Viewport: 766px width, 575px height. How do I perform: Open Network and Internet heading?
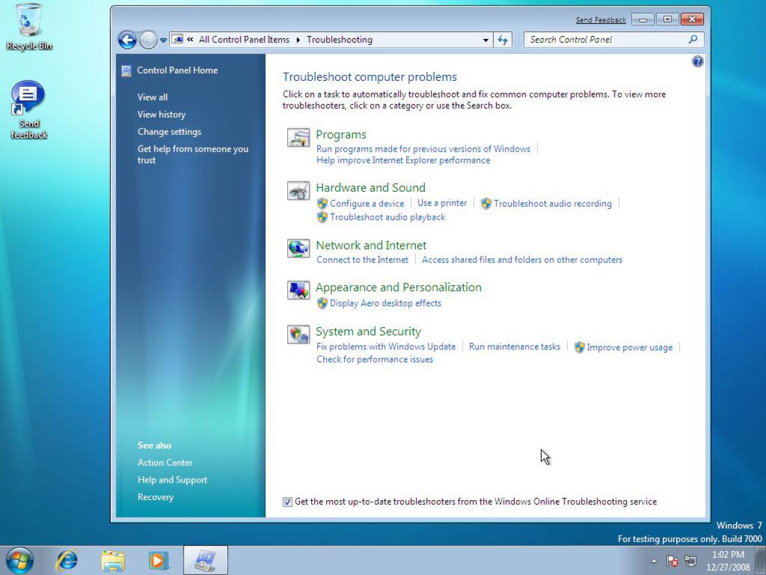coord(371,245)
